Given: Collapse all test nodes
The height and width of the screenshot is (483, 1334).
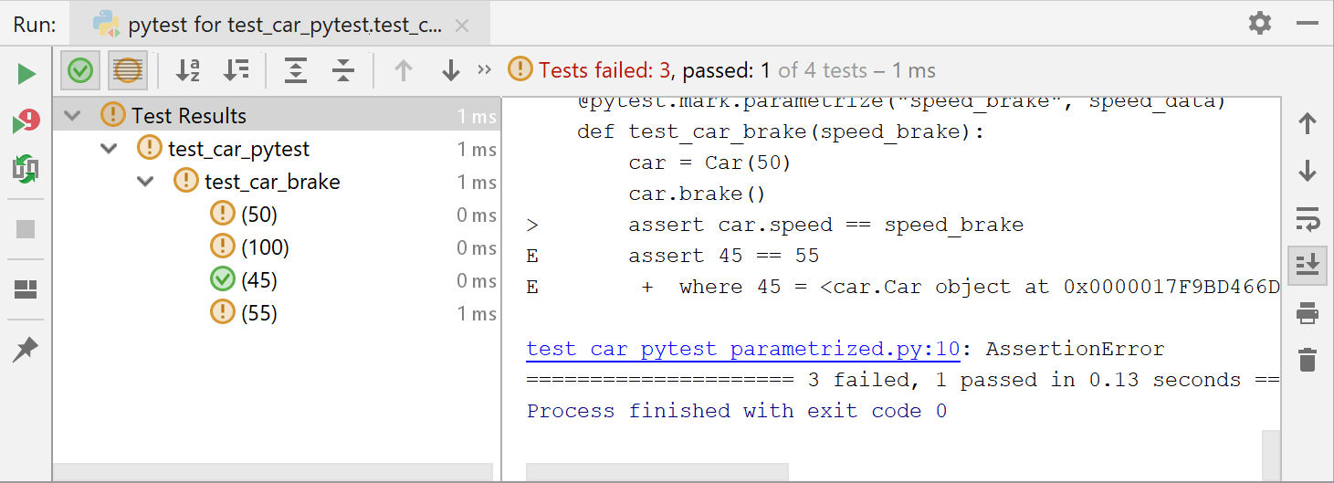Looking at the screenshot, I should pyautogui.click(x=343, y=70).
